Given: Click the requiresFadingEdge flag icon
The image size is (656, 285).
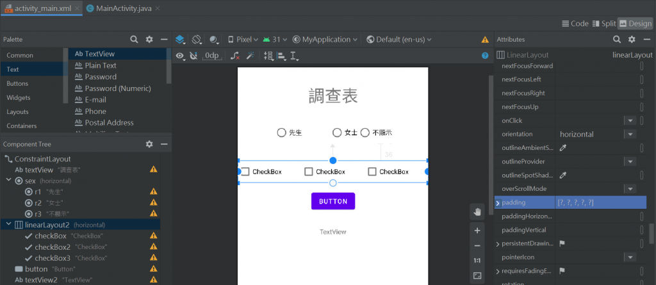Looking at the screenshot, I should pyautogui.click(x=562, y=271).
